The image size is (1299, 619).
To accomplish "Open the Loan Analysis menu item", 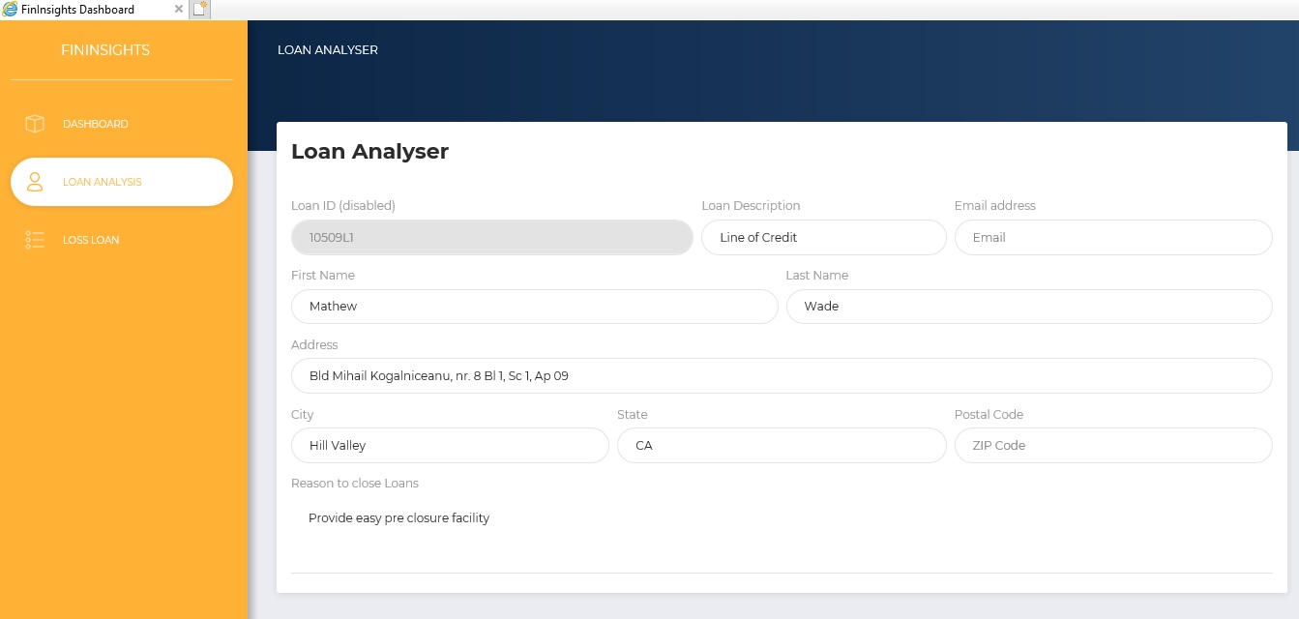I will (x=122, y=182).
